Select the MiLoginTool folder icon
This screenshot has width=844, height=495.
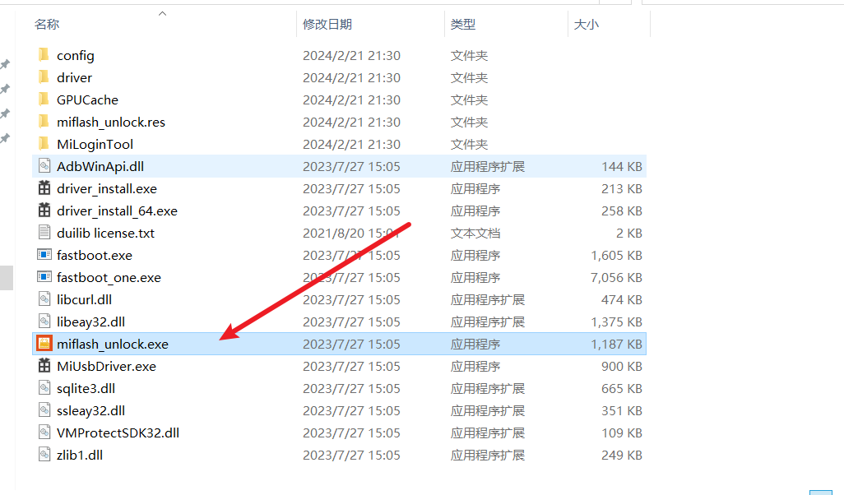coord(44,144)
